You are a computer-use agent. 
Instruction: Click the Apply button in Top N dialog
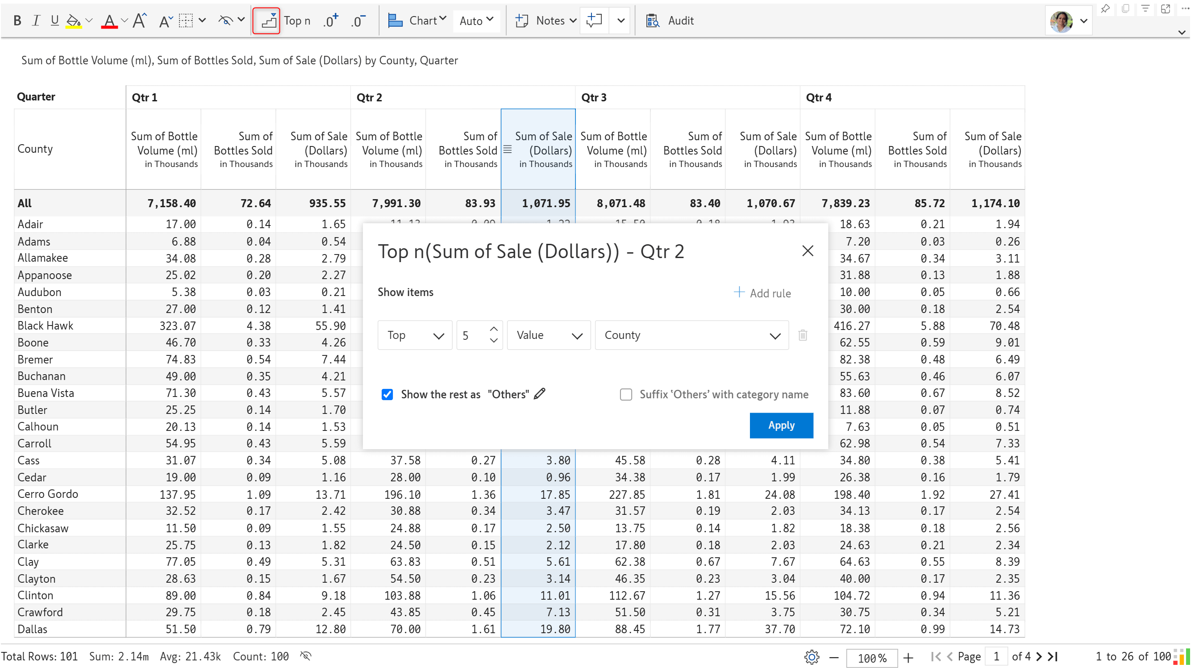pos(781,425)
